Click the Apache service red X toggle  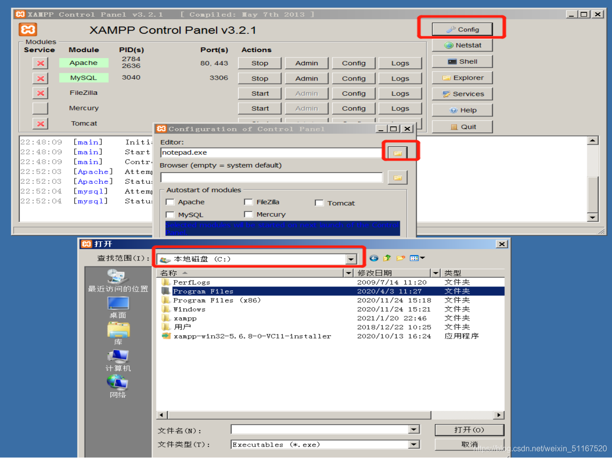[x=40, y=63]
